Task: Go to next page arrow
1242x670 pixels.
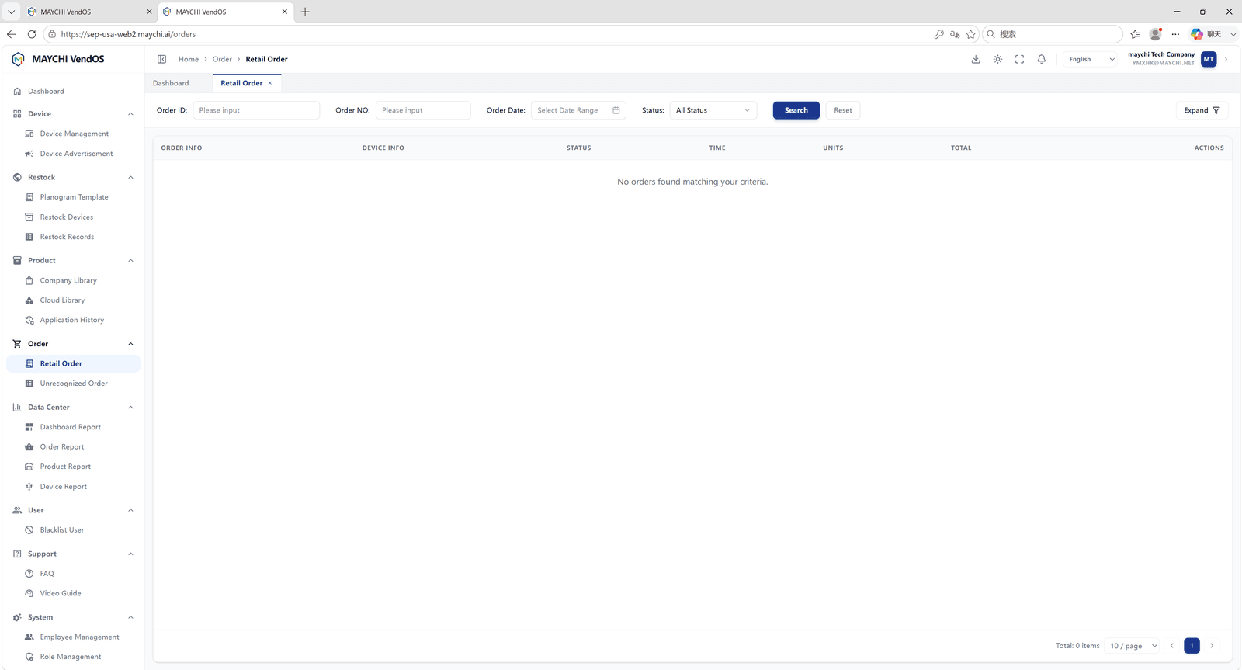Action: coord(1212,646)
